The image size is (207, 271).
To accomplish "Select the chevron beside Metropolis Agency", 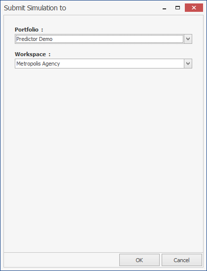I will [x=188, y=64].
